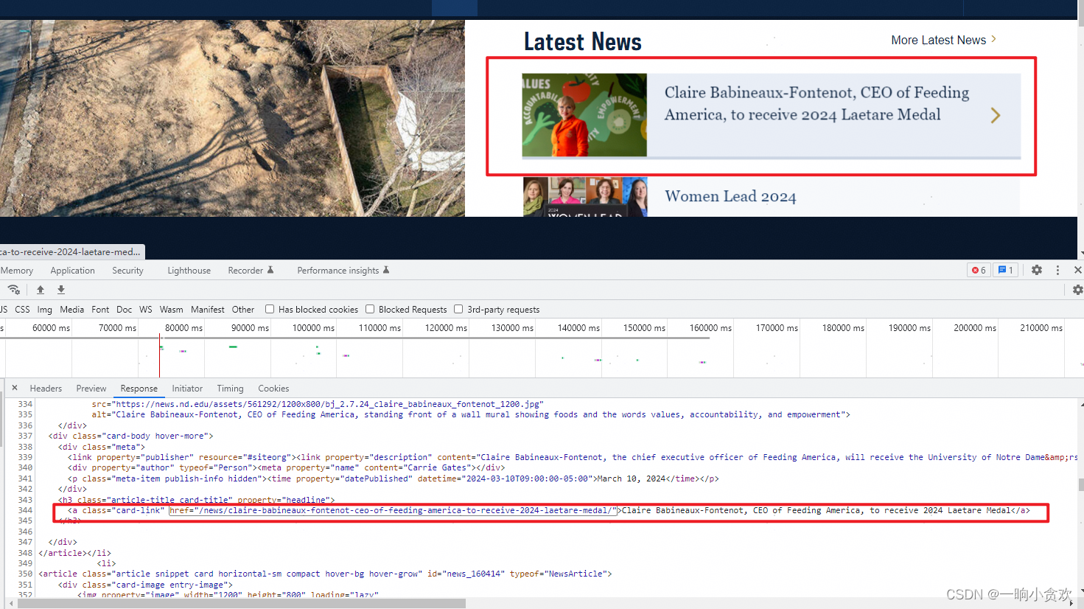Open the Preview tab of the request
The width and height of the screenshot is (1084, 609).
tap(91, 389)
